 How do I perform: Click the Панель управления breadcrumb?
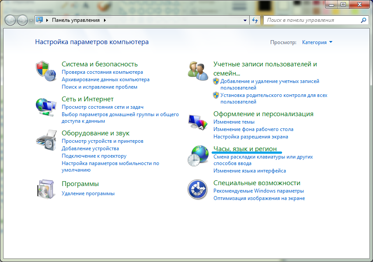[76, 20]
